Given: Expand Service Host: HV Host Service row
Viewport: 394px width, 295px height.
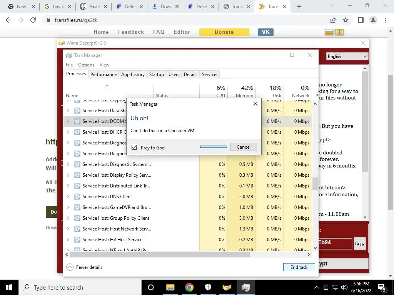Looking at the screenshot, I should click(68, 240).
